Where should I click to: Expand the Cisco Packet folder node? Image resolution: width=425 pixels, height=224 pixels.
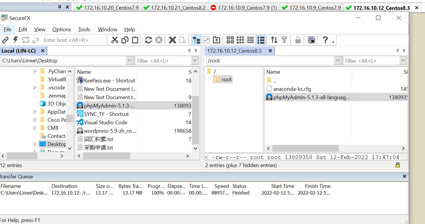point(35,120)
